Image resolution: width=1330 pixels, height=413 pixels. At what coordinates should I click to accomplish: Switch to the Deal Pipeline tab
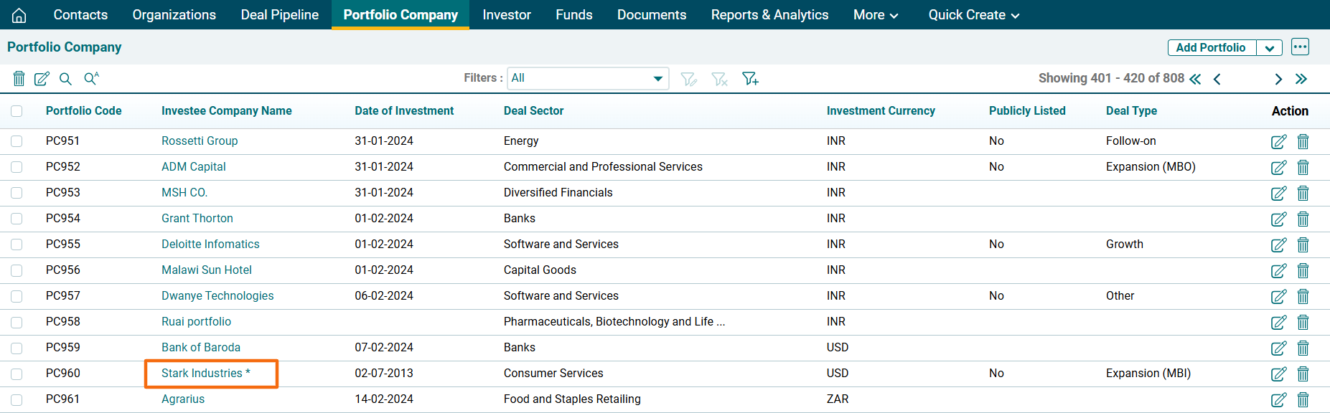[x=279, y=15]
